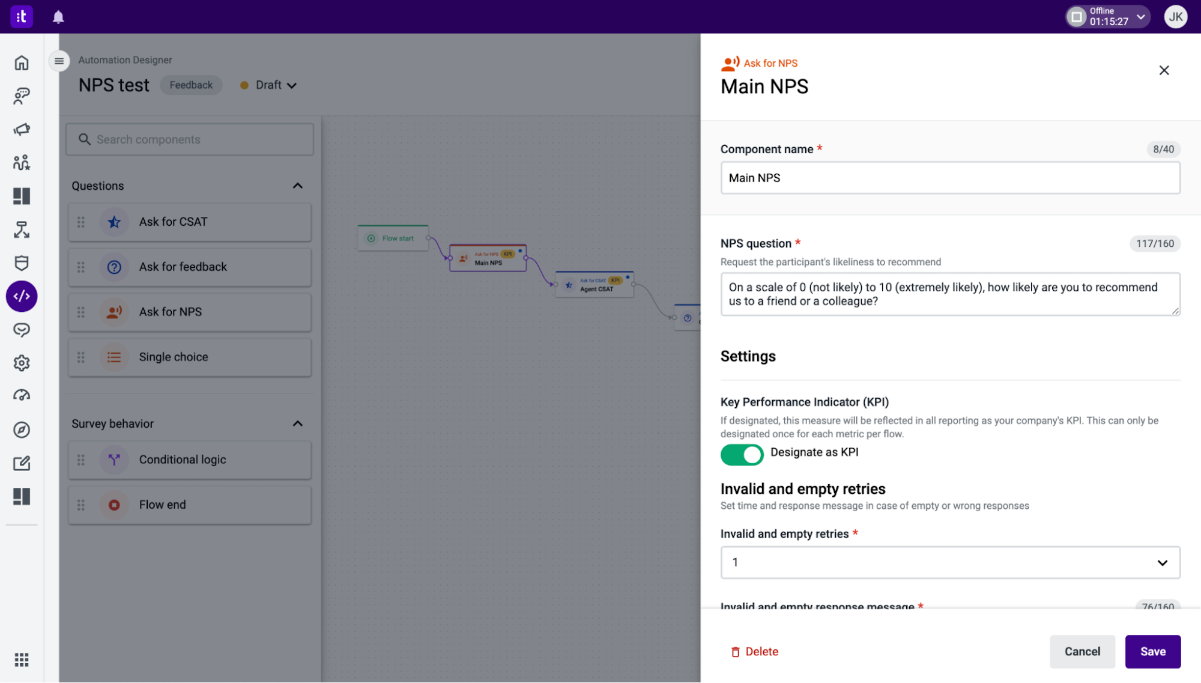The image size is (1201, 683).
Task: Open the Draft status dropdown
Action: tap(268, 85)
